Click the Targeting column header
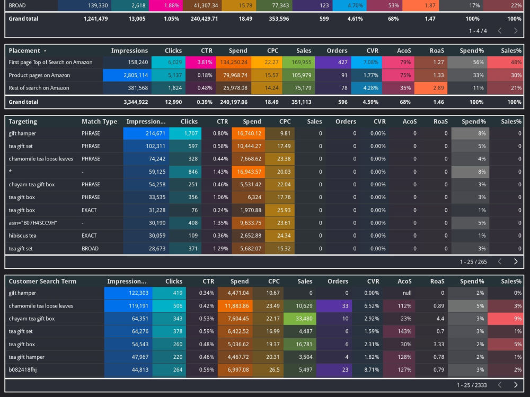This screenshot has height=397, width=530. pyautogui.click(x=23, y=122)
